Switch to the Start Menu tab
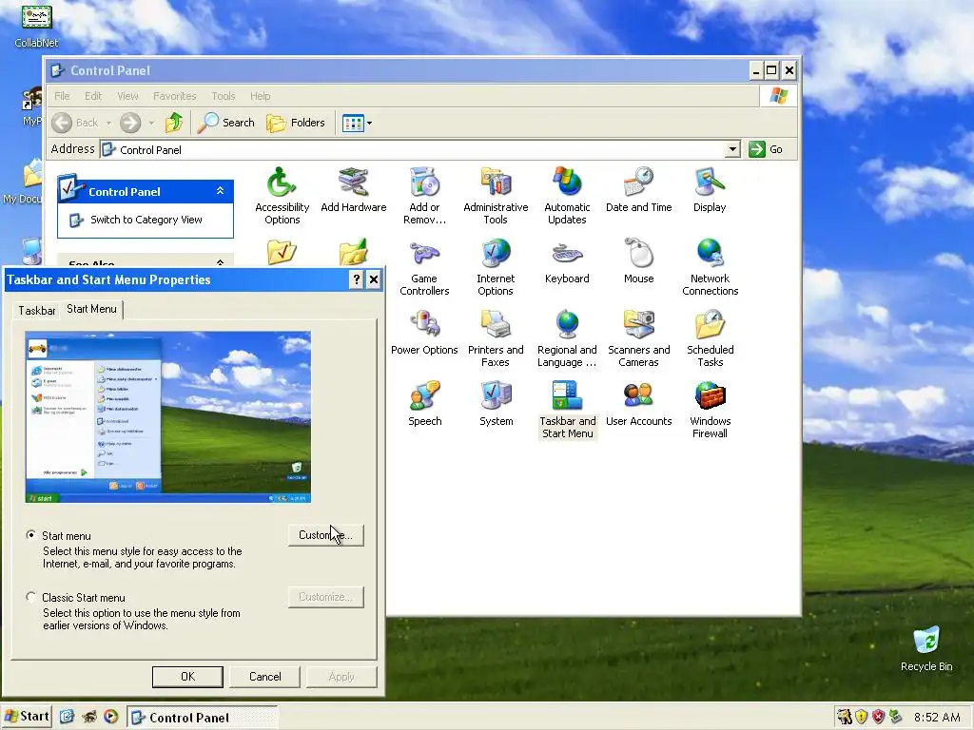This screenshot has height=730, width=974. click(91, 309)
